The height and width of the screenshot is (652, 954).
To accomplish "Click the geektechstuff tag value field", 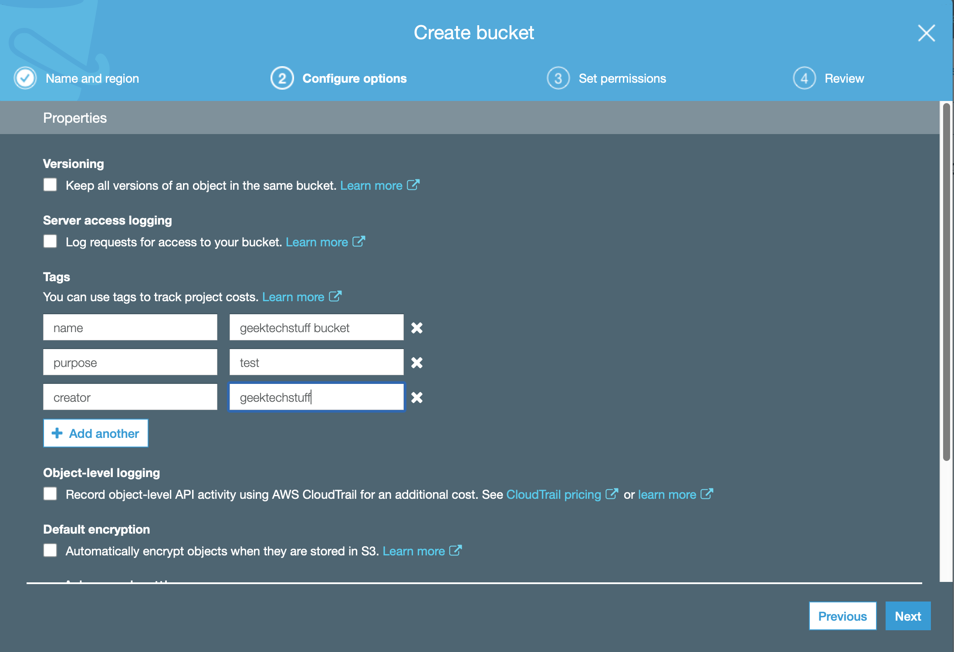I will [316, 397].
